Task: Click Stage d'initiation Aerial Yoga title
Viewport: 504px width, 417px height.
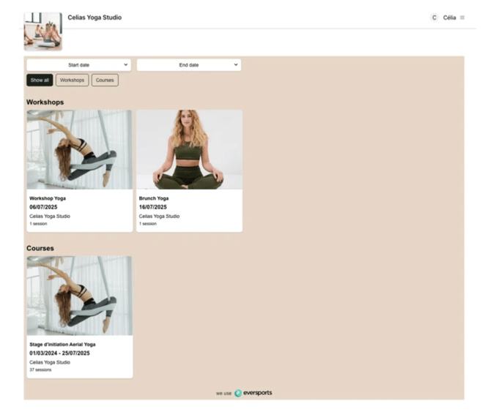Action: click(62, 345)
